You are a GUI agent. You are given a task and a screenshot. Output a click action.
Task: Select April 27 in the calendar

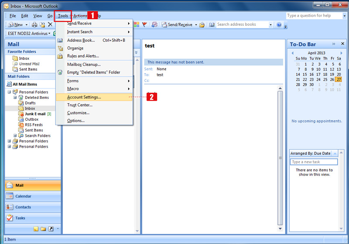coord(339,79)
